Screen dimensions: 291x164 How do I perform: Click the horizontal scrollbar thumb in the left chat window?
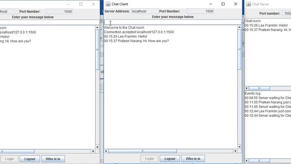17,151
